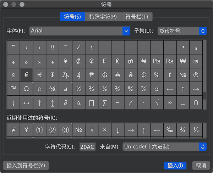Select the partial derivative symbol

pos(65,103)
